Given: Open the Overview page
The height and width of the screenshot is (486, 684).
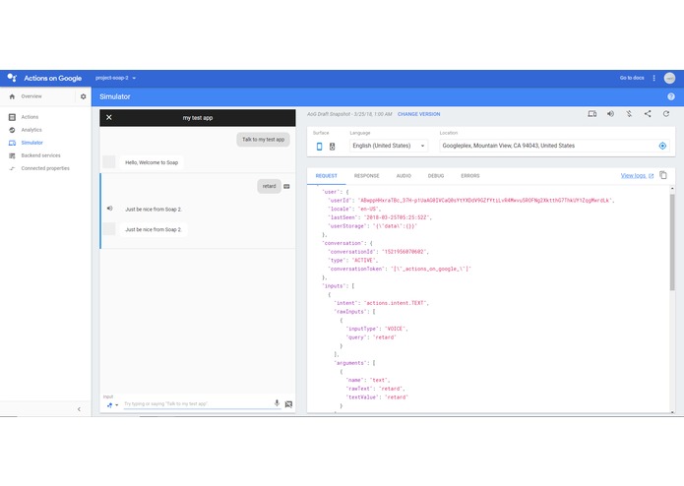Looking at the screenshot, I should coord(31,96).
